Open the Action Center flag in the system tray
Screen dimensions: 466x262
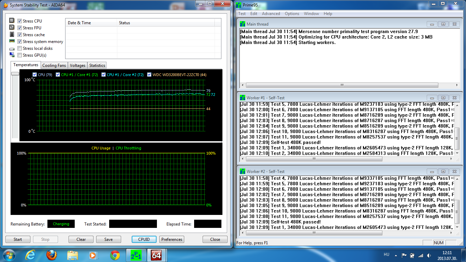404,255
